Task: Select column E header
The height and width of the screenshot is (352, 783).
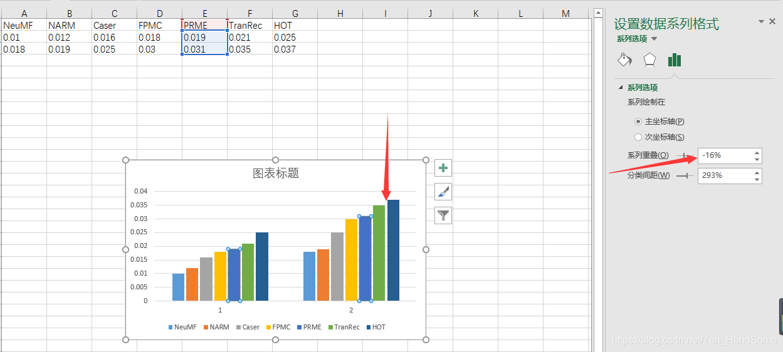Action: click(204, 13)
